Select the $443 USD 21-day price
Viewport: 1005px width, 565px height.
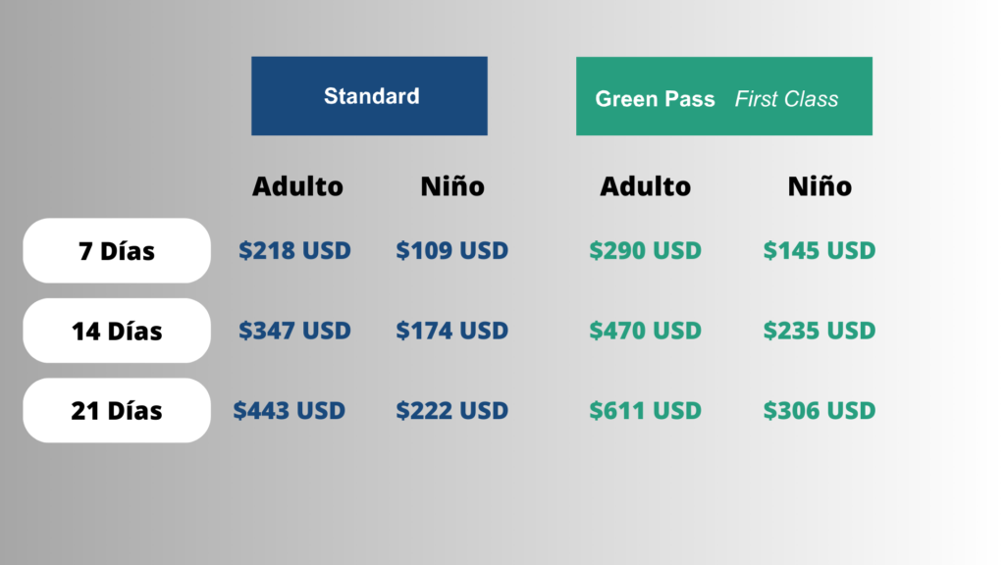point(290,410)
